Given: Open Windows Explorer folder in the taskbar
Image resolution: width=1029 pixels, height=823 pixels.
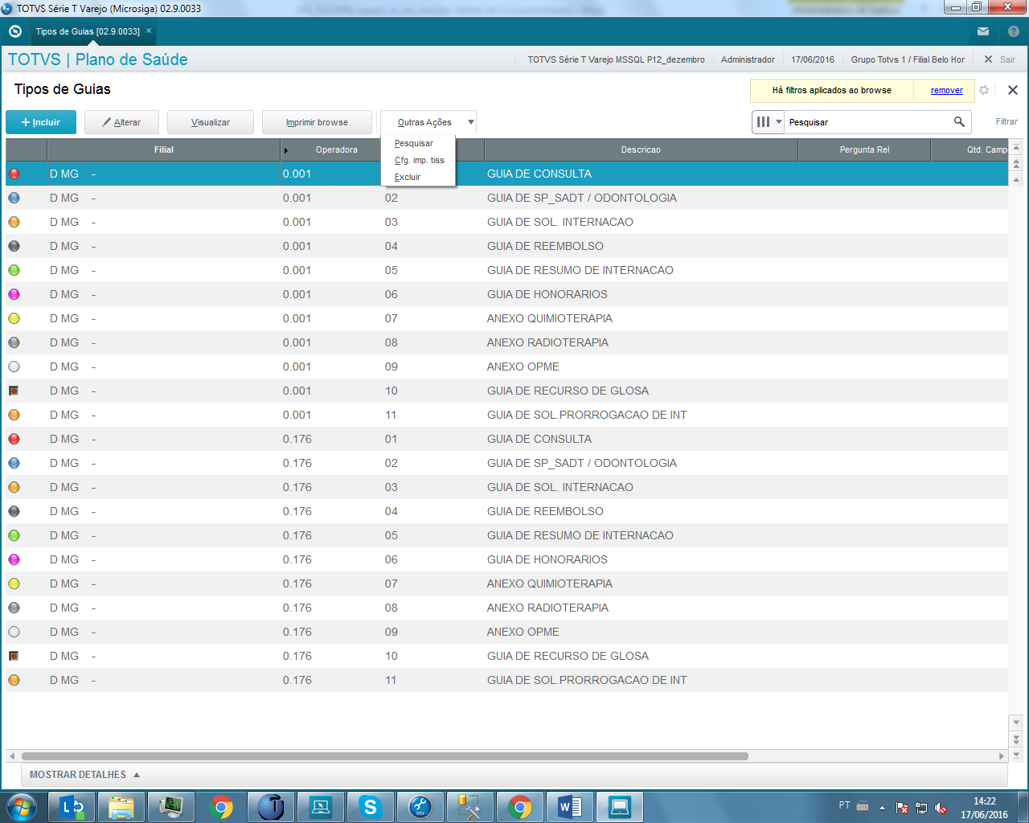Looking at the screenshot, I should click(121, 806).
